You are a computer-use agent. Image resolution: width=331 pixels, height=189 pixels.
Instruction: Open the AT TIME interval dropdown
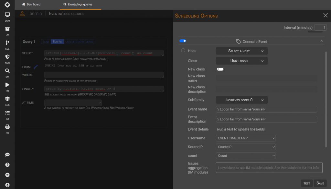73,103
